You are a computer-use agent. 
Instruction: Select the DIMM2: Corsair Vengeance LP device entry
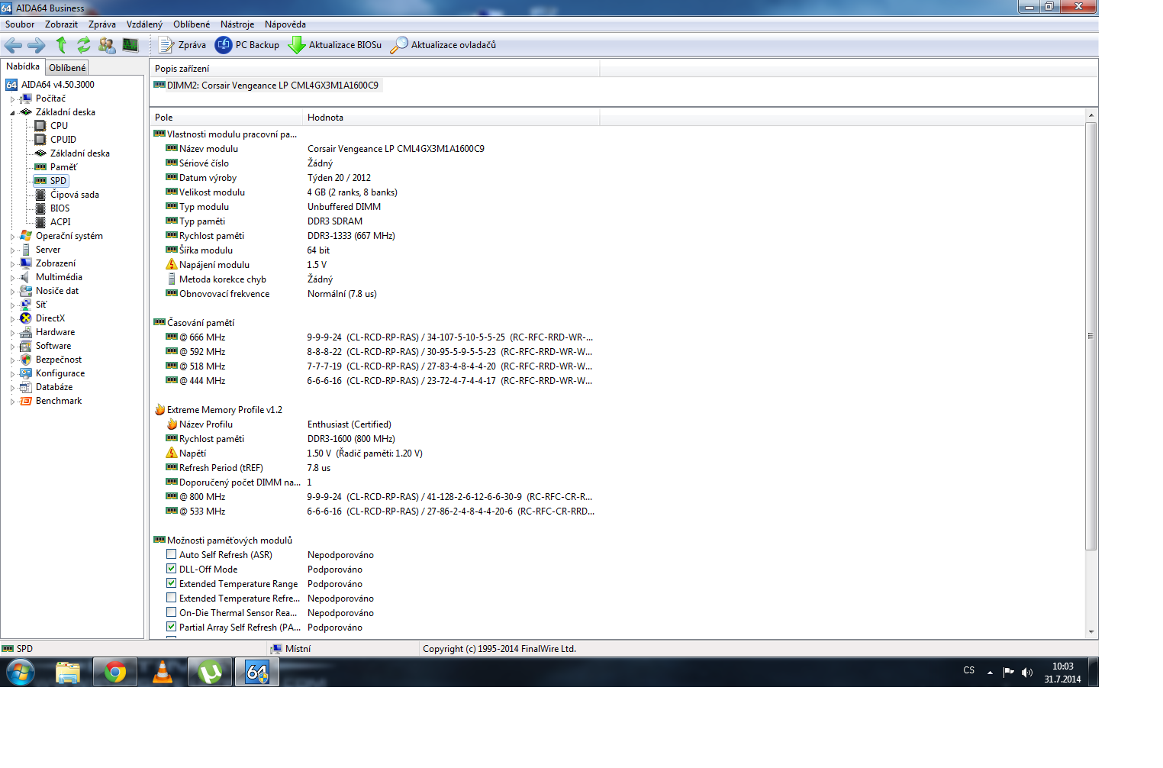pos(266,86)
